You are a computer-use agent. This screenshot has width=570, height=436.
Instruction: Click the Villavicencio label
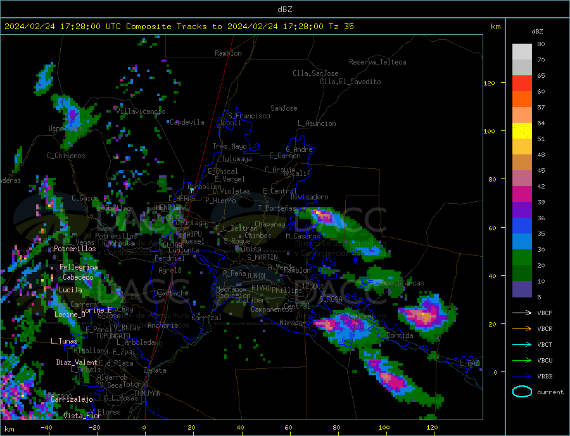pyautogui.click(x=141, y=111)
